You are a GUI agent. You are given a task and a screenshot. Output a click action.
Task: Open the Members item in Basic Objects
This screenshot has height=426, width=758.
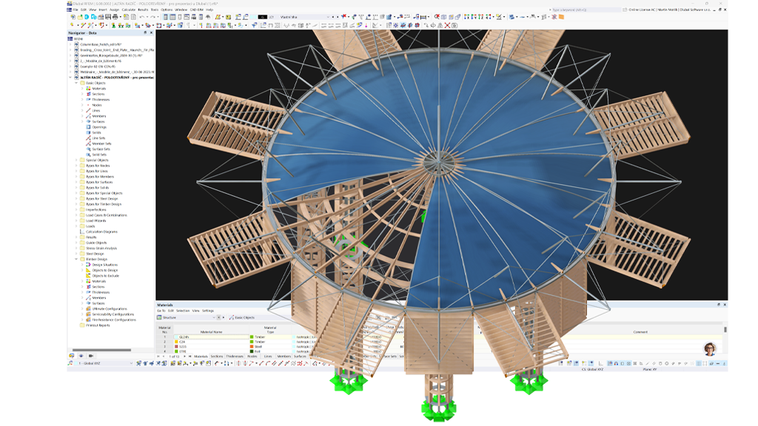click(88, 116)
